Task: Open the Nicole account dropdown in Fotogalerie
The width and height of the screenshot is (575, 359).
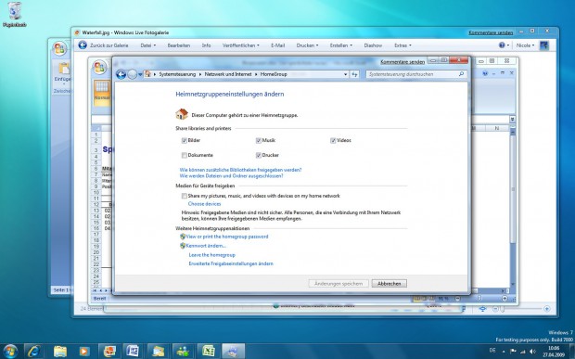Action: click(x=525, y=45)
